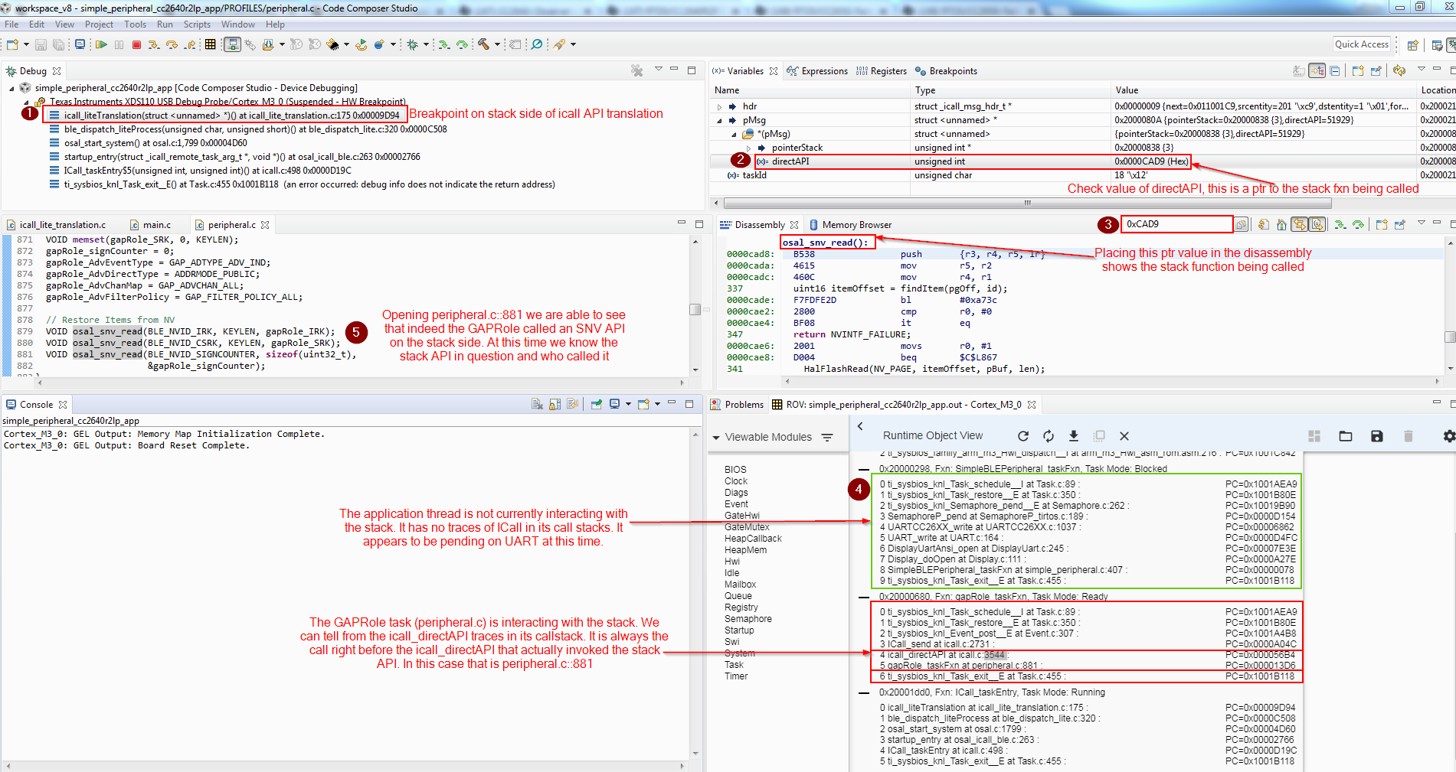This screenshot has width=1456, height=772.
Task: Click the Search magnifier toolbar icon
Action: coord(537,45)
